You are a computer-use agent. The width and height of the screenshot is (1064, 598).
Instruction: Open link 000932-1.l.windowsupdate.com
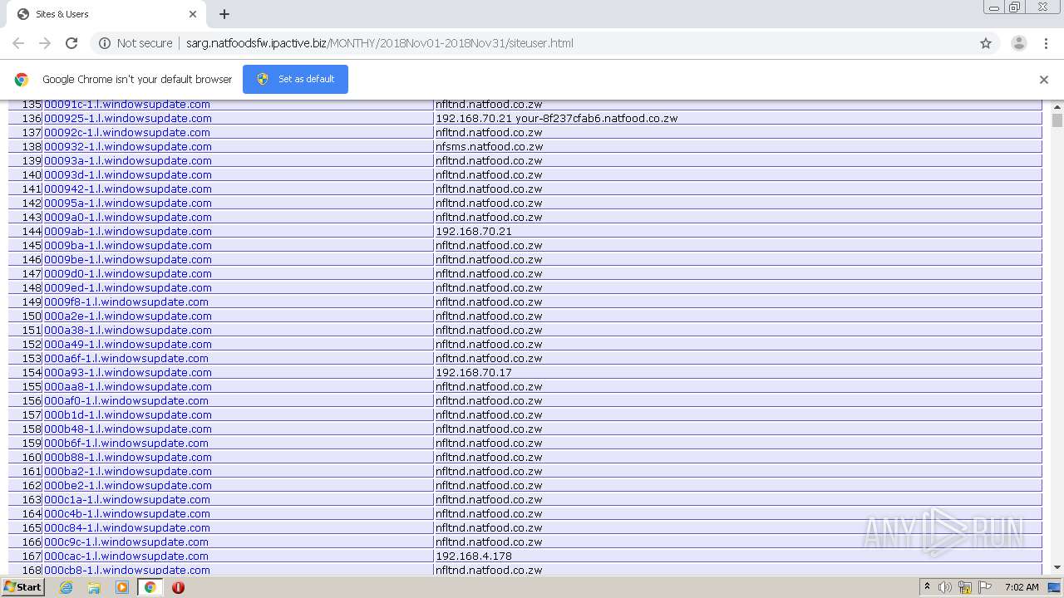(128, 147)
